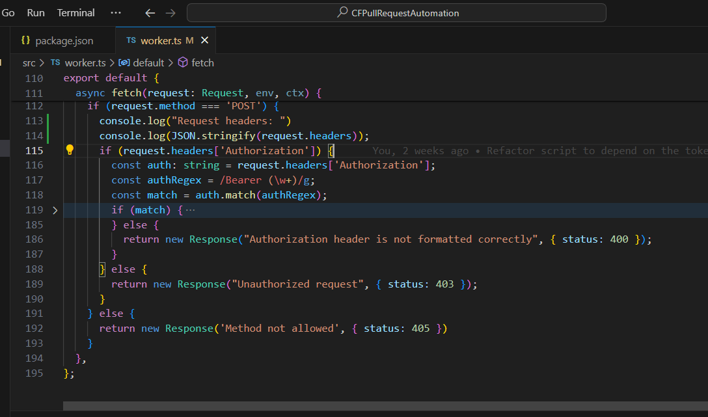Viewport: 708px width, 417px height.
Task: Open the default symbol breadcrumb
Action: (148, 62)
